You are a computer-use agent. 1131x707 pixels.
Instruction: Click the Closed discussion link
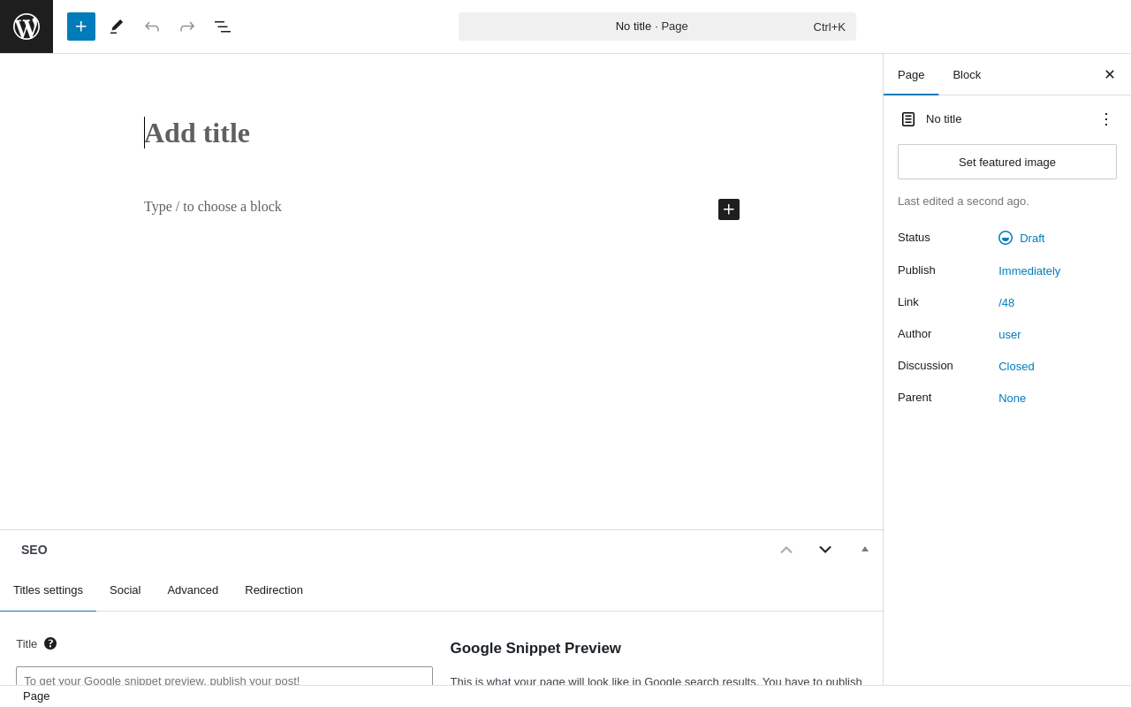pyautogui.click(x=1016, y=366)
